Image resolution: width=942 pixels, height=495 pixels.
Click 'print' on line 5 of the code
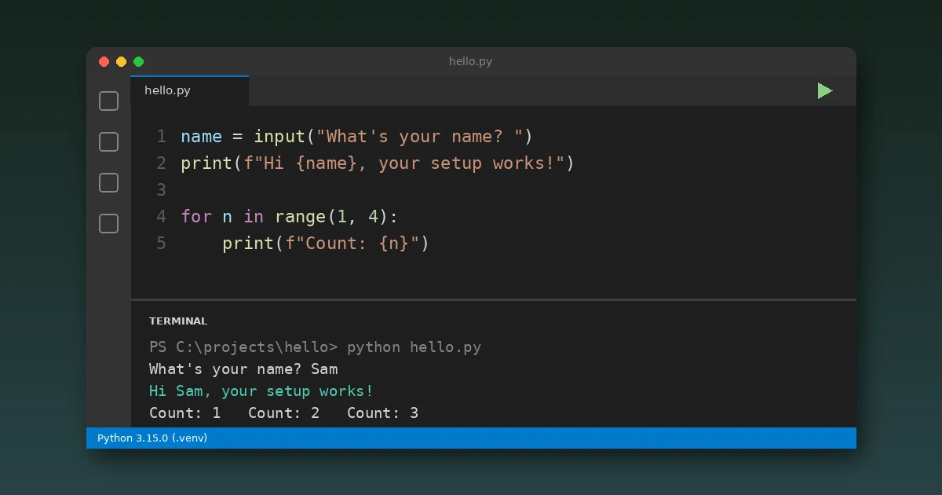tap(248, 244)
